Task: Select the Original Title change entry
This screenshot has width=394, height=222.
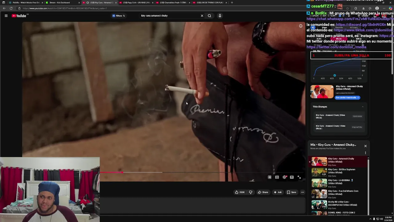Action: tap(339, 127)
